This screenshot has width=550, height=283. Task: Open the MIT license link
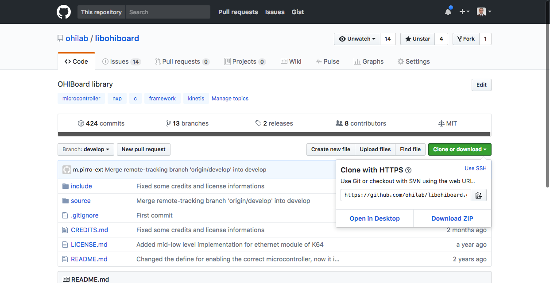click(447, 123)
